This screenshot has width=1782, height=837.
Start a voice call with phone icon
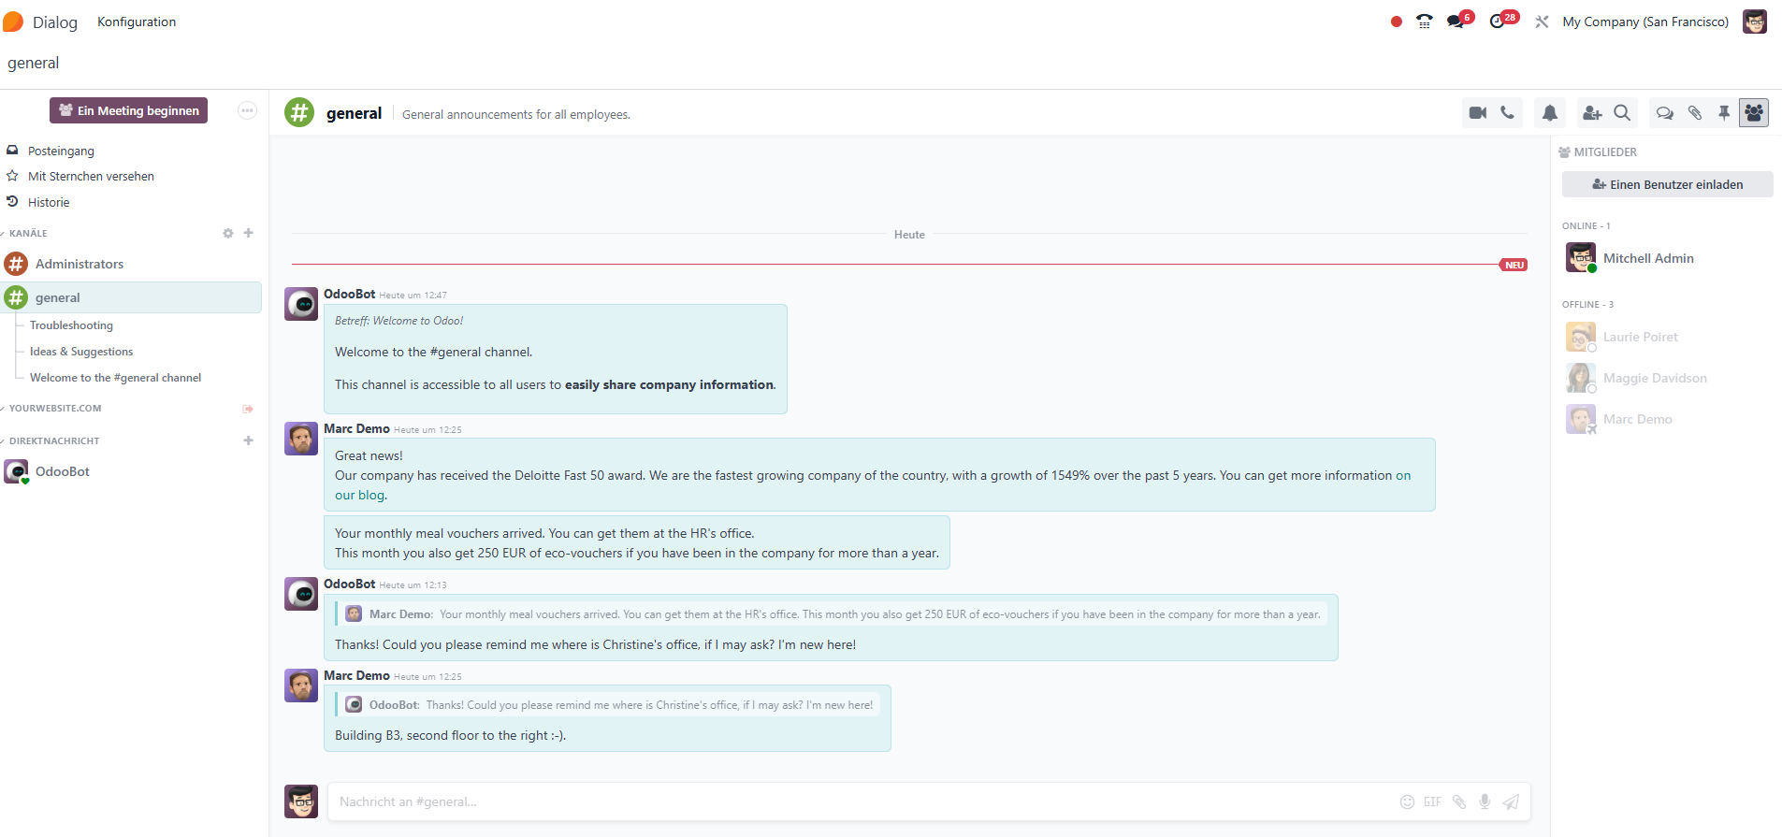(x=1507, y=113)
